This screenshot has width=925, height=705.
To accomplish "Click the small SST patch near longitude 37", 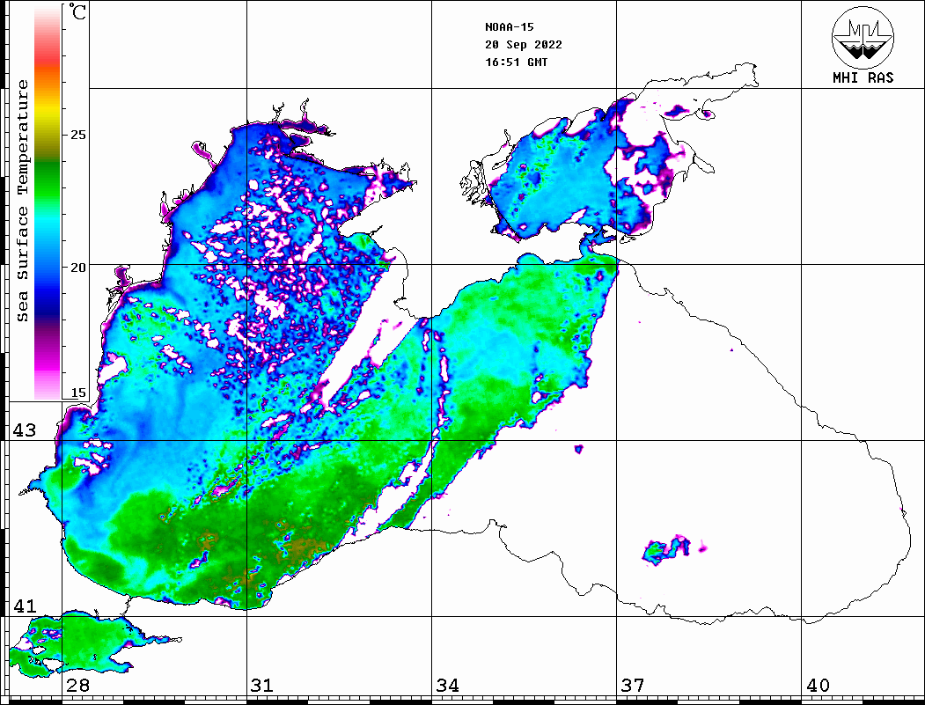I will coord(667,550).
